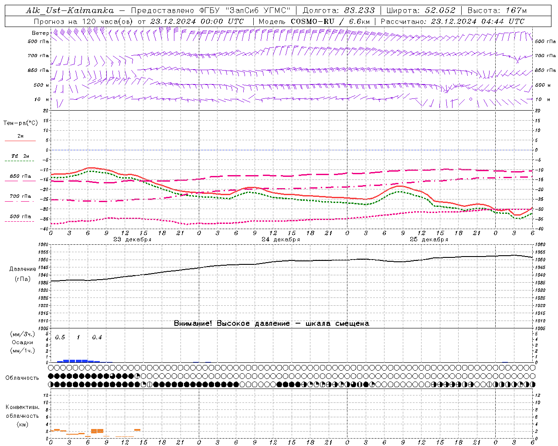Click the Давление pressure panel label
This screenshot has height=446, width=558.
click(x=23, y=269)
